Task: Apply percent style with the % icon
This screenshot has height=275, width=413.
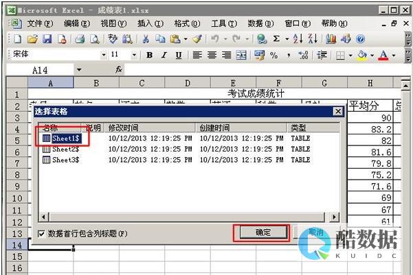Action: tap(274, 55)
